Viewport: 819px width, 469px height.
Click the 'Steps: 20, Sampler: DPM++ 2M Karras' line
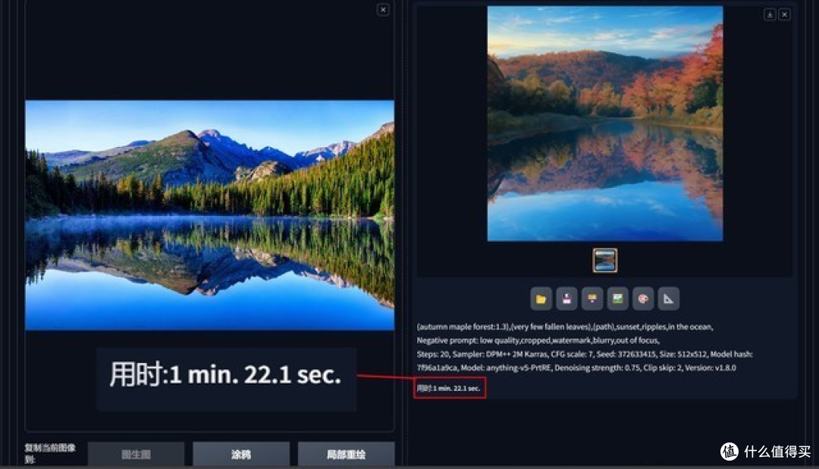(x=585, y=354)
